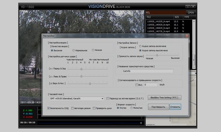
Task: Select High video quality radio button
Action: click(x=52, y=50)
